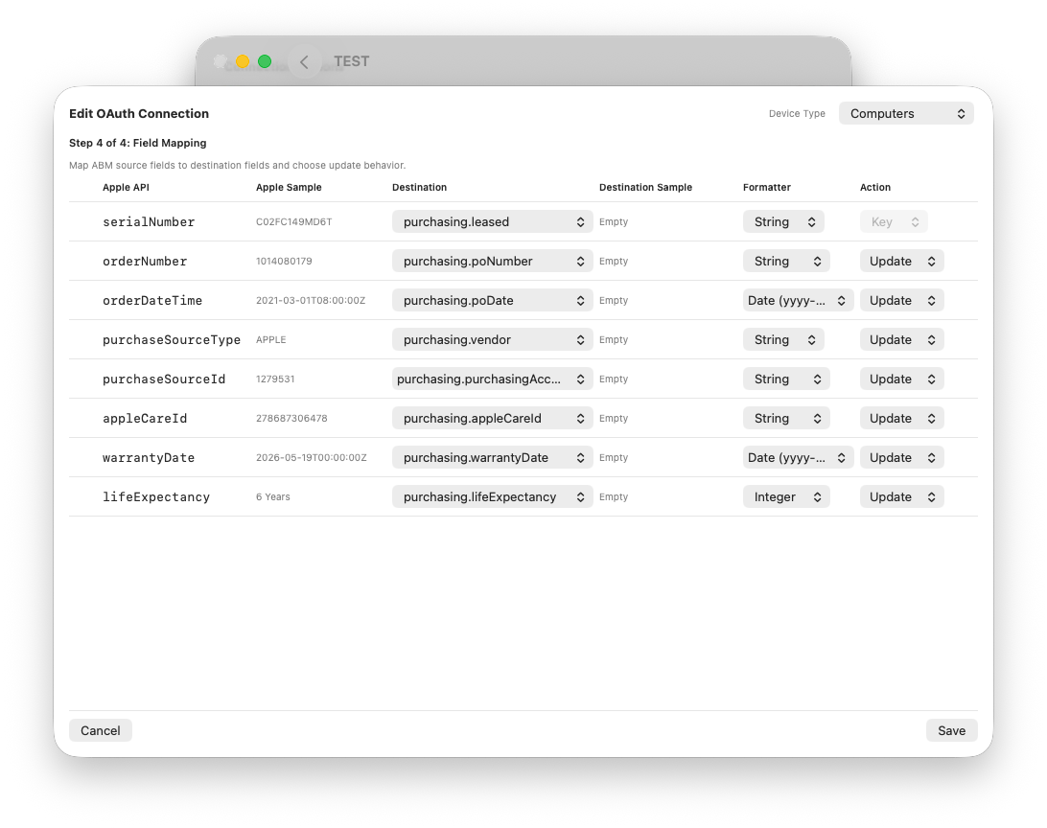The width and height of the screenshot is (1047, 828).
Task: Open Update action for warrantyDate row
Action: click(901, 458)
